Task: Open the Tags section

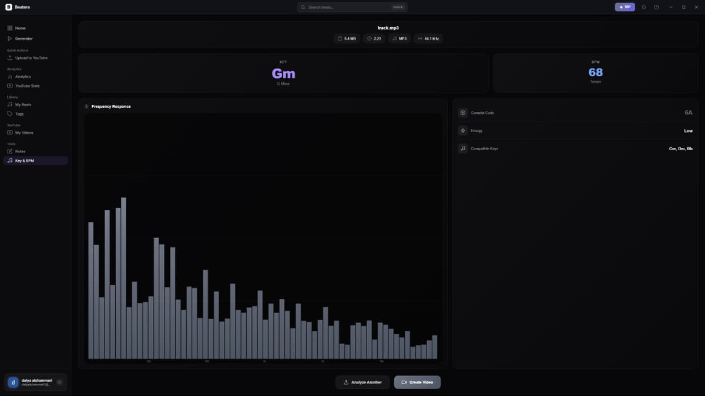Action: pos(19,114)
